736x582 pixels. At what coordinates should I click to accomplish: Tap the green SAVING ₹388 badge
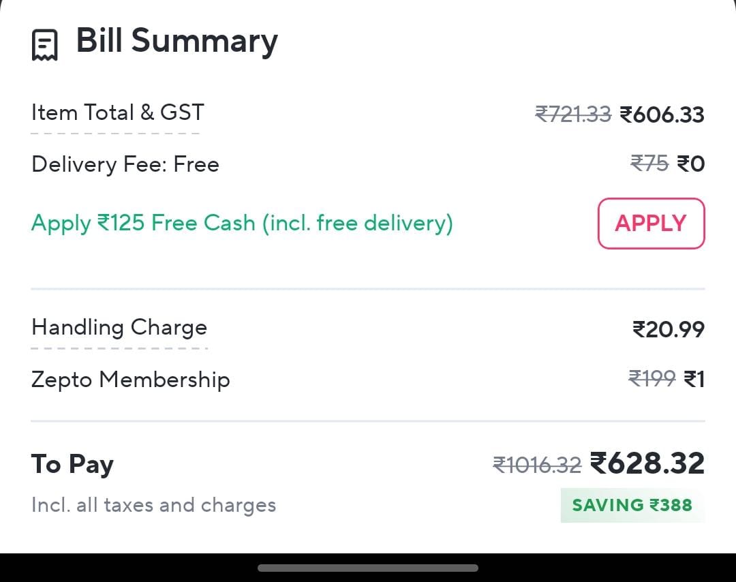[x=632, y=506]
